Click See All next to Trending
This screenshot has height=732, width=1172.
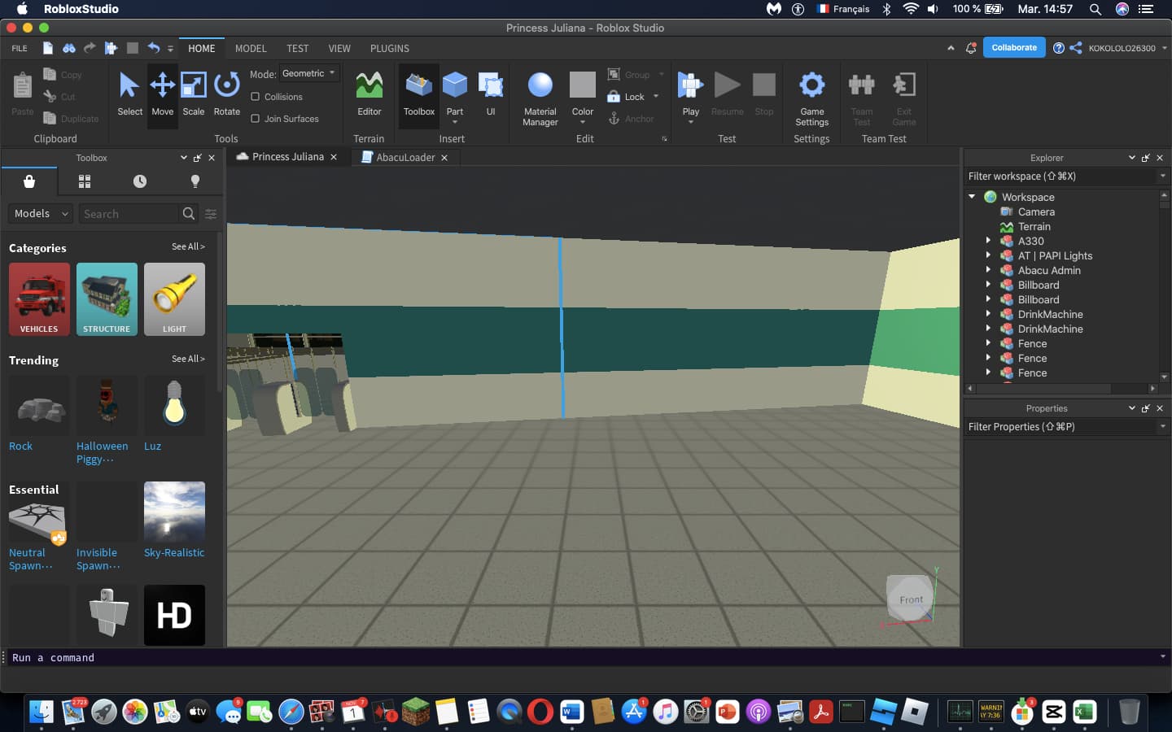pos(188,359)
